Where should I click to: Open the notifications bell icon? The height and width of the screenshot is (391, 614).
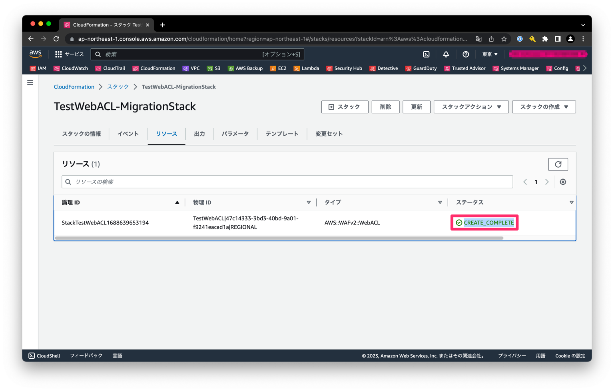[x=446, y=54]
